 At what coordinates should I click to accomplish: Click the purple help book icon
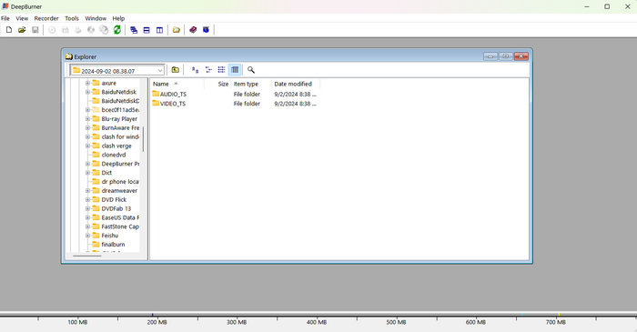coord(193,30)
